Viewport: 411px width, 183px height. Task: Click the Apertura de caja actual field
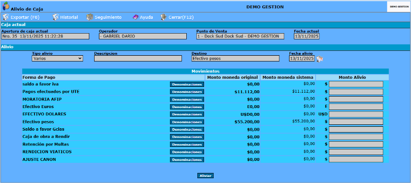tap(45, 36)
